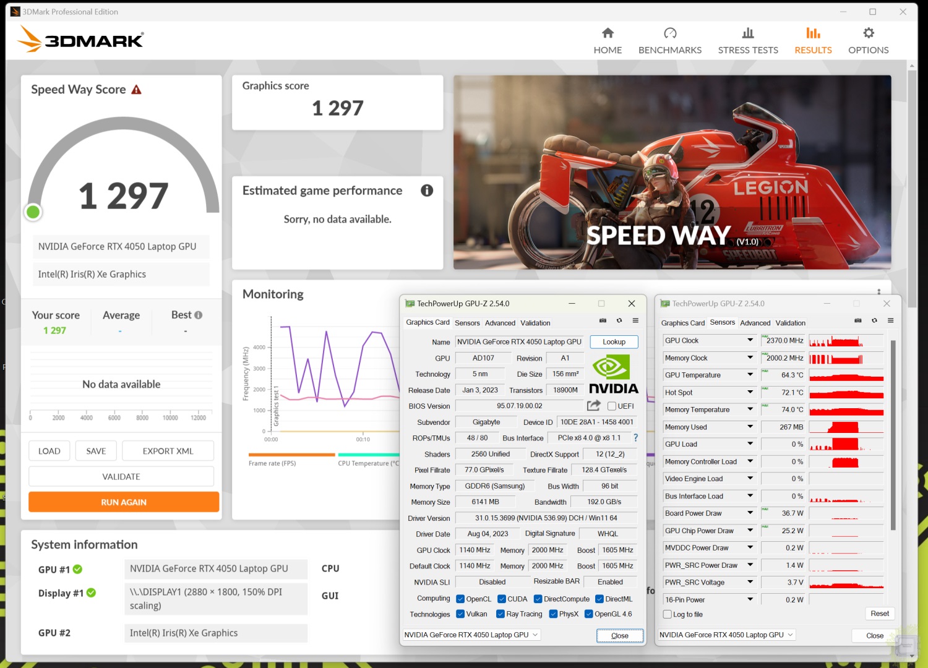This screenshot has width=928, height=668.
Task: Toggle the OpenCL checkbox
Action: point(460,599)
